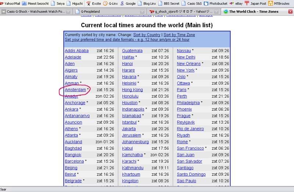Open the Kamchatka city link
This screenshot has height=192, width=294.
click(x=132, y=155)
